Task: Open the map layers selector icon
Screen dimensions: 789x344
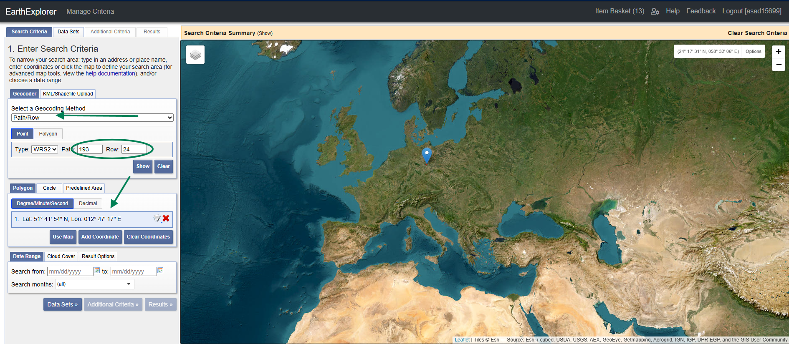Action: coord(195,55)
